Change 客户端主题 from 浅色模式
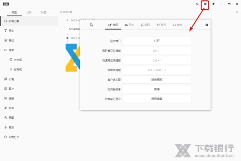The image size is (241, 161). click(x=157, y=80)
